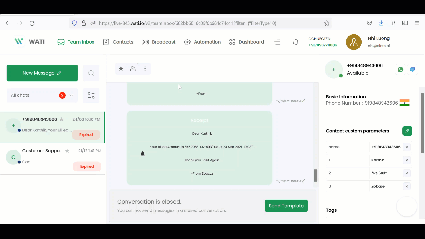Click the *Rs.500* parameter value

pyautogui.click(x=379, y=173)
